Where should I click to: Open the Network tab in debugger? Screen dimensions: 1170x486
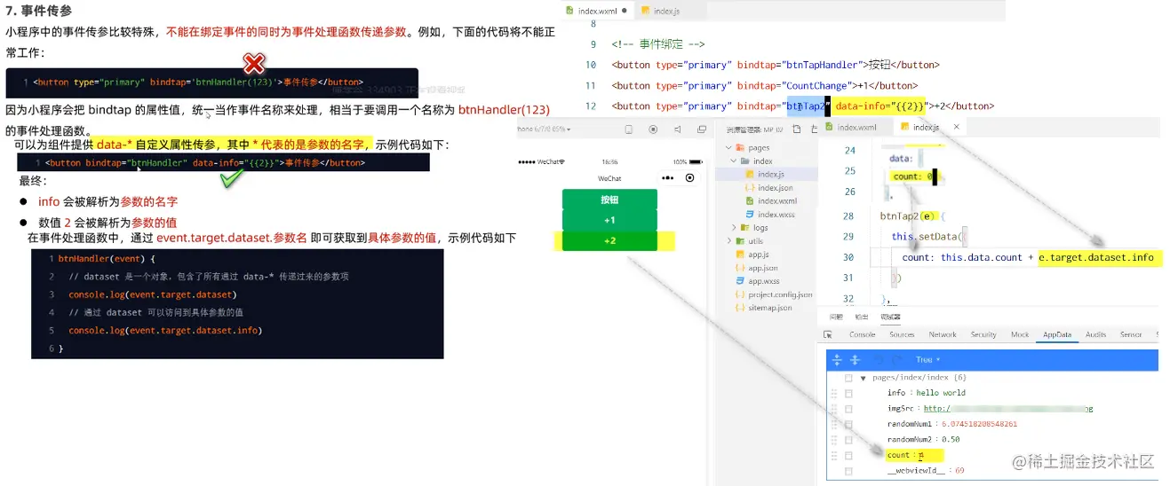click(x=943, y=334)
